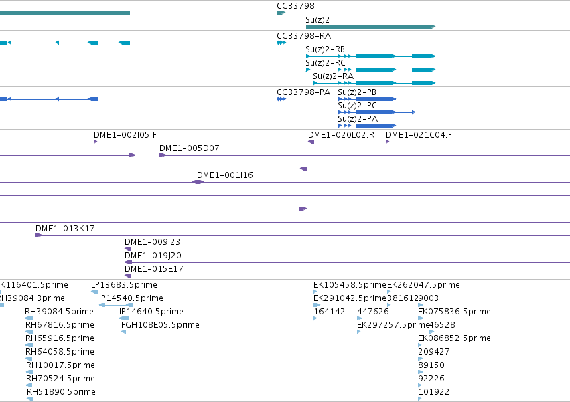Select EST label RH70524.5prime
This screenshot has height=402, width=570.
pyautogui.click(x=61, y=379)
